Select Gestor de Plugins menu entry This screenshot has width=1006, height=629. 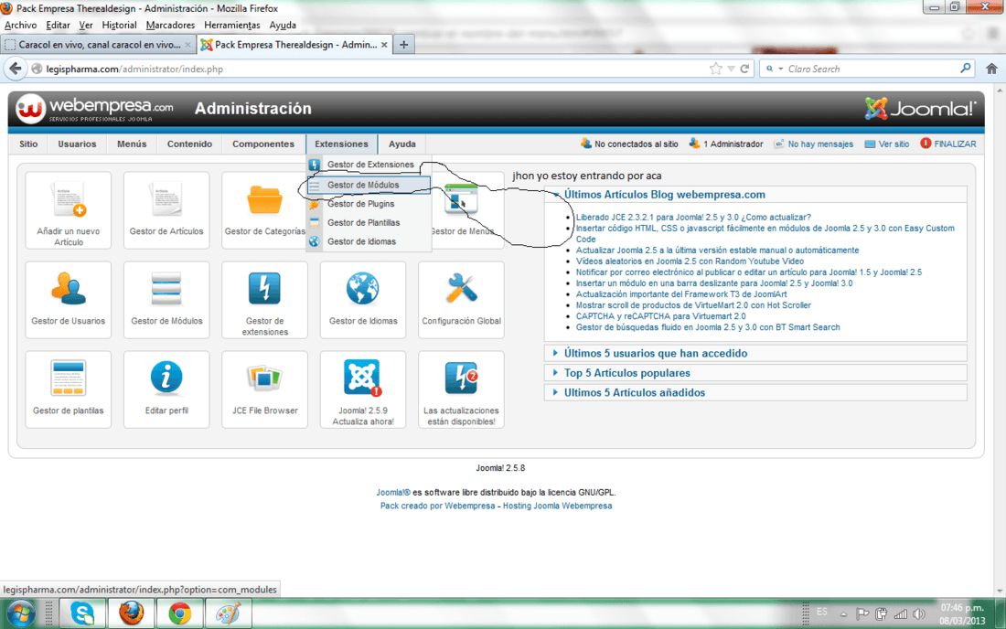coord(369,204)
